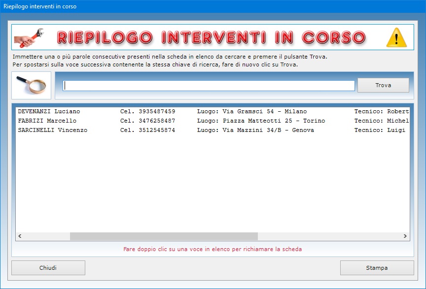Viewport: 426px width, 289px height.
Task: Click the left arrow of horizontal scrollbar
Action: [20, 236]
